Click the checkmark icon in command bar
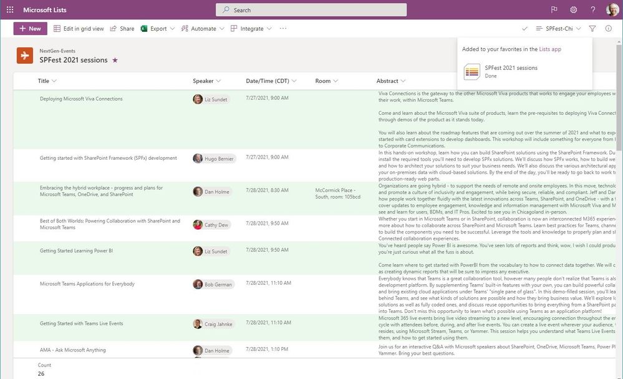 click(524, 29)
